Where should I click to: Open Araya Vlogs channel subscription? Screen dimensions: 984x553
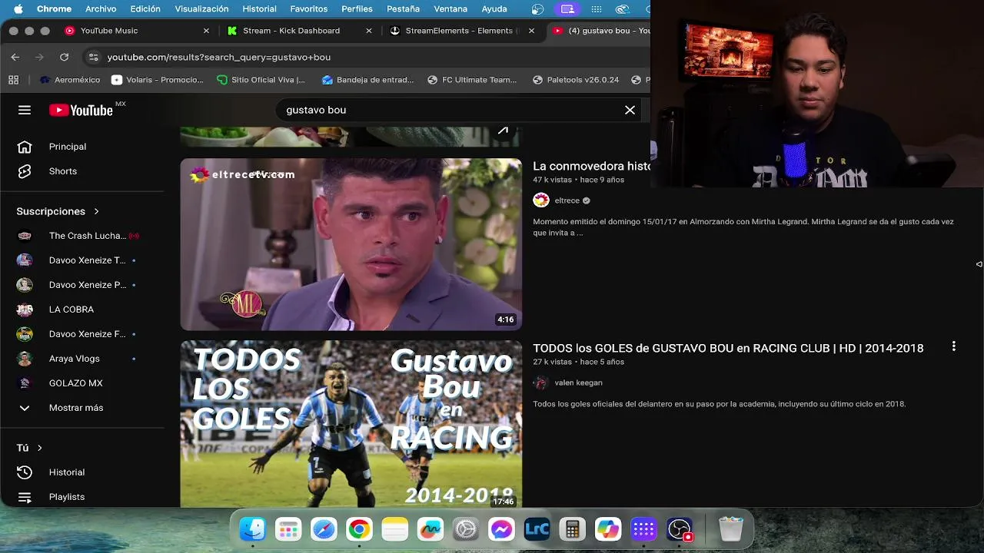point(75,359)
